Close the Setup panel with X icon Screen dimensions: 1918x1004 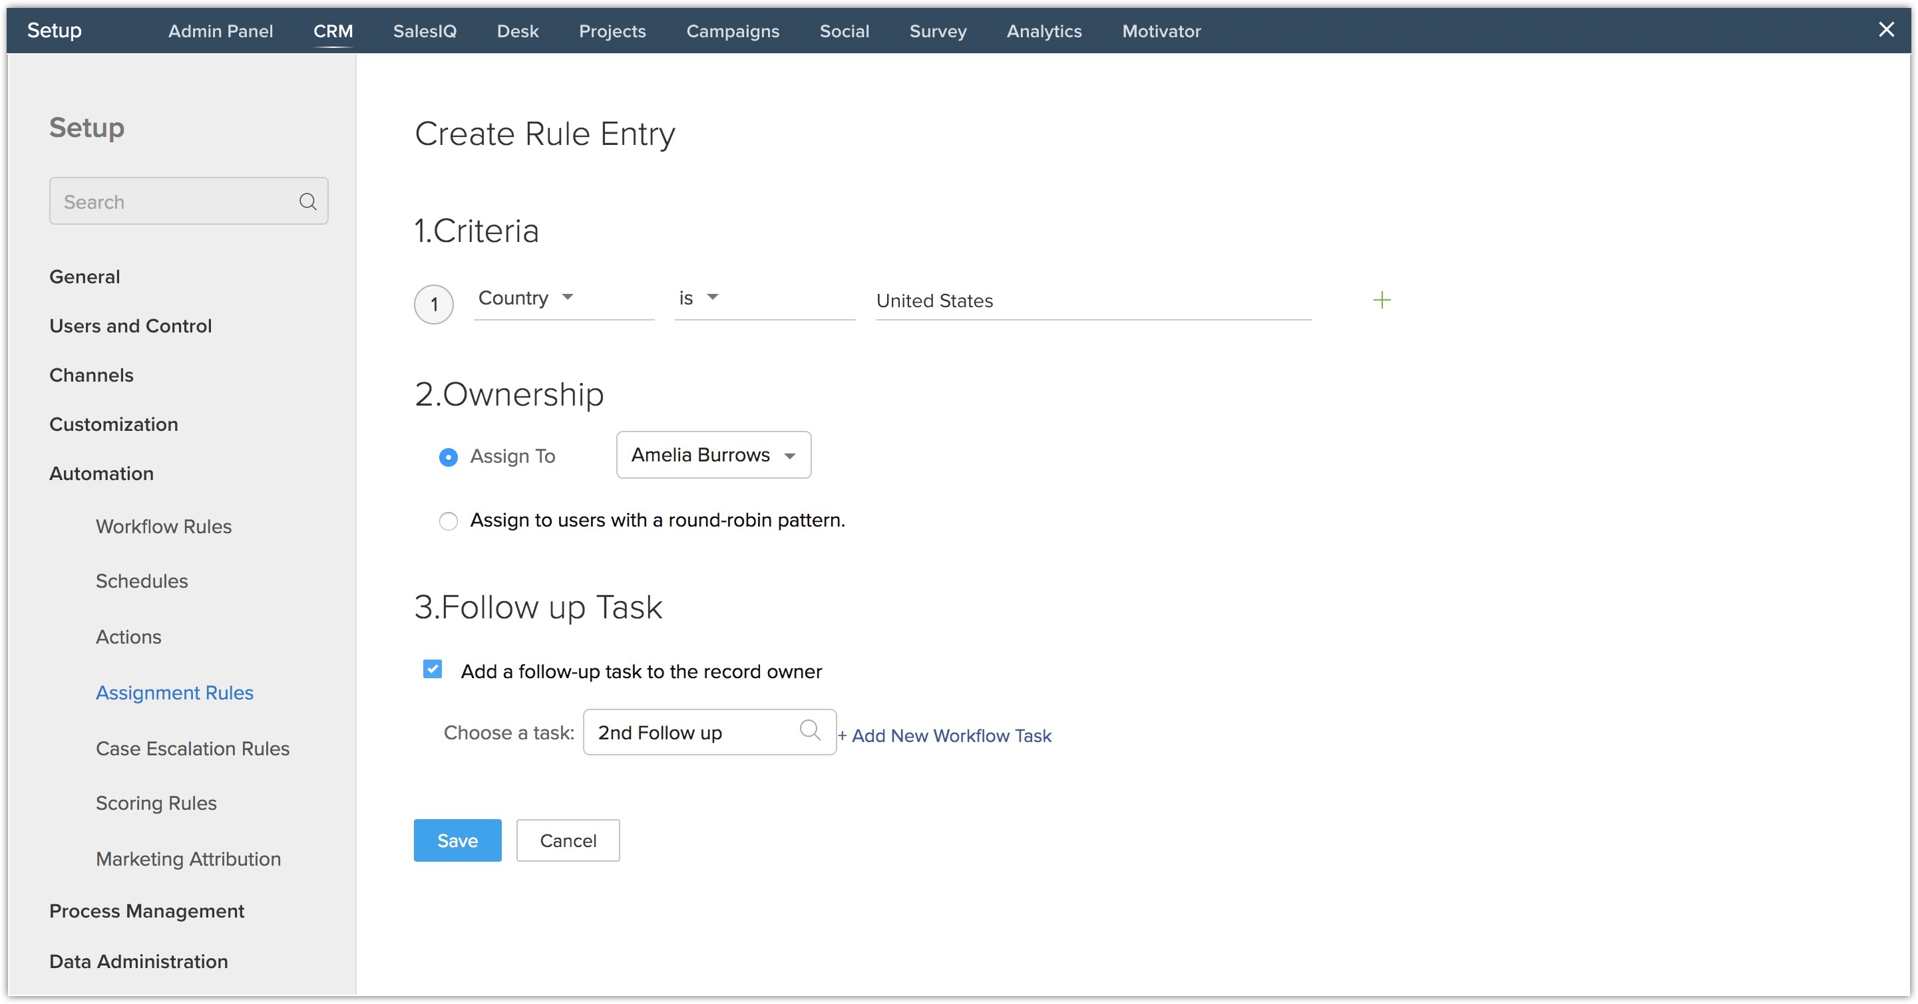(1886, 30)
